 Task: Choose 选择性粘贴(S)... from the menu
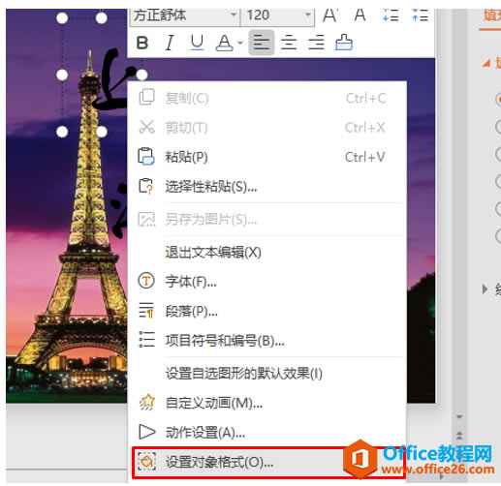267,187
